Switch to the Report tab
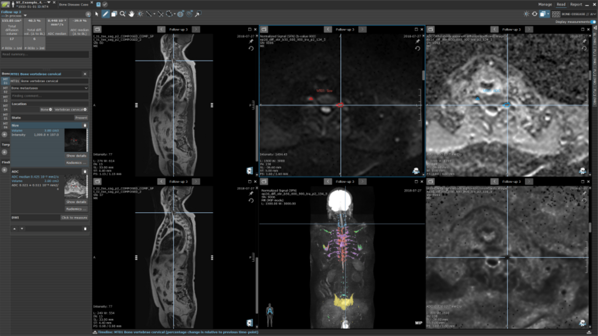The image size is (598, 336). [x=576, y=4]
